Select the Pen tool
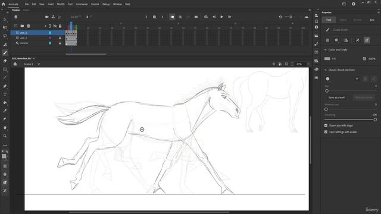The height and width of the screenshot is (214, 381). pos(5,86)
